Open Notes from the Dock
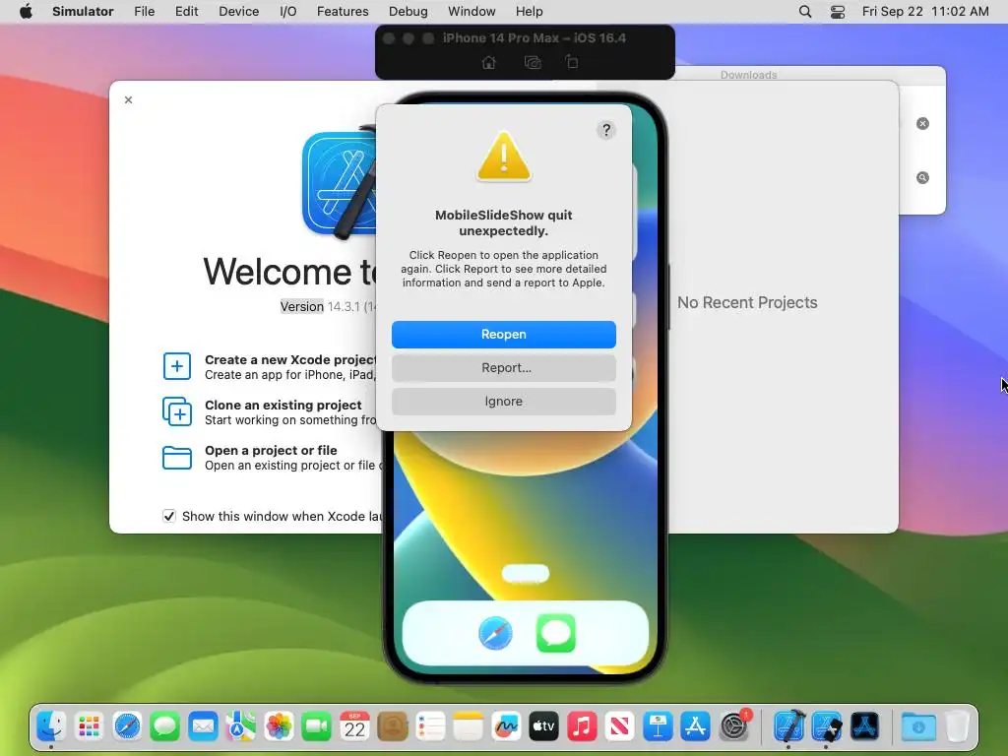Viewport: 1008px width, 756px height. point(468,726)
